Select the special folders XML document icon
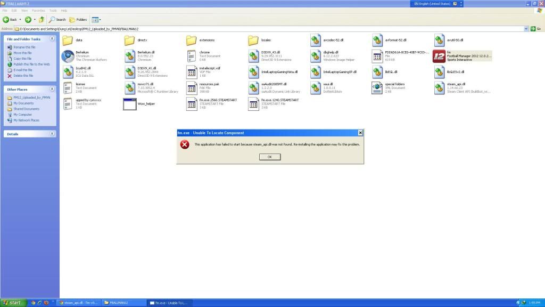 [377, 88]
